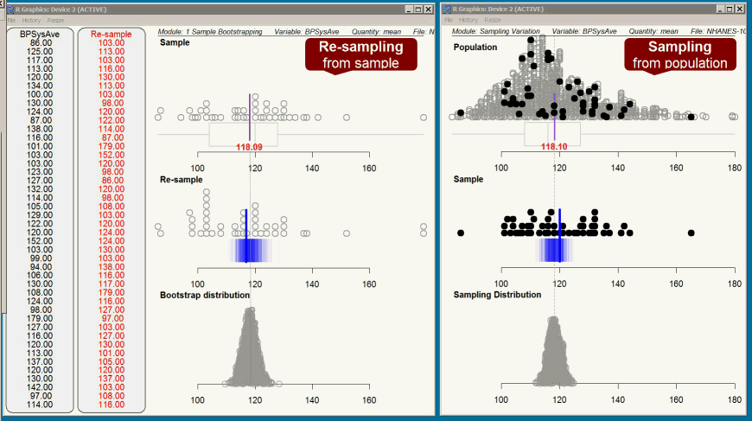Open File menu in the left graphics window
Image resolution: width=752 pixels, height=421 pixels.
click(x=12, y=19)
